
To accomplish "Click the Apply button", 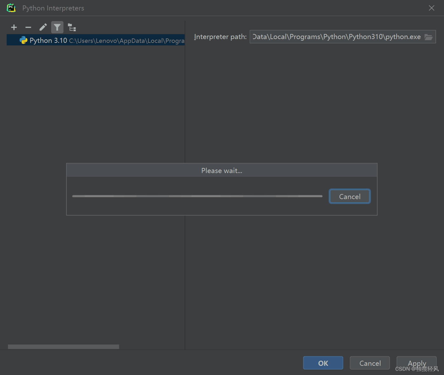I will pyautogui.click(x=416, y=363).
